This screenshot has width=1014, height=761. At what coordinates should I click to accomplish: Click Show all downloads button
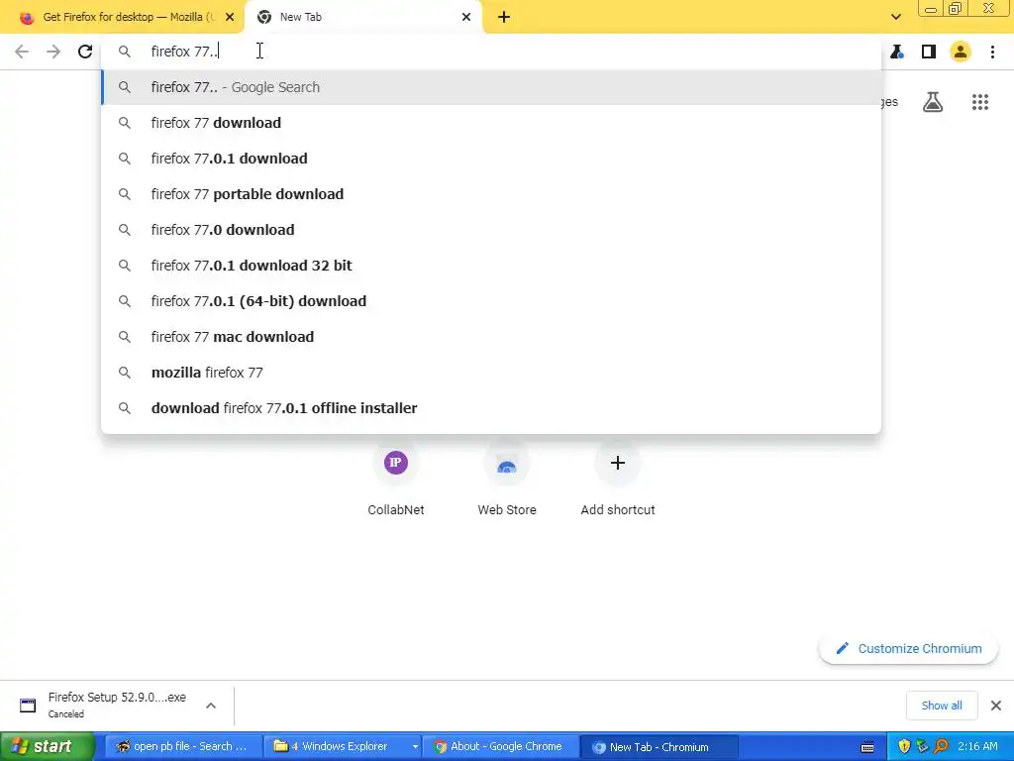[942, 706]
